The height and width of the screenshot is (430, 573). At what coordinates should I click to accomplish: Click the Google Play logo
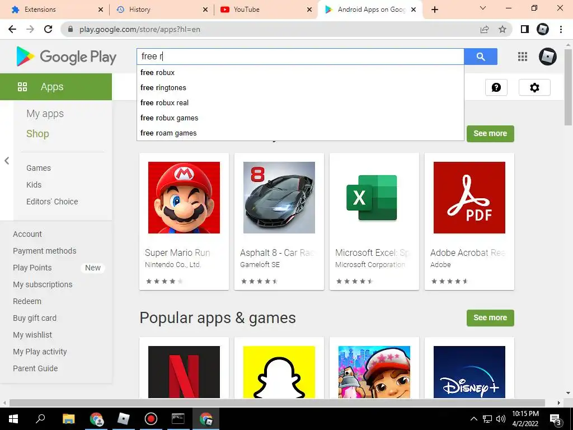pyautogui.click(x=66, y=57)
